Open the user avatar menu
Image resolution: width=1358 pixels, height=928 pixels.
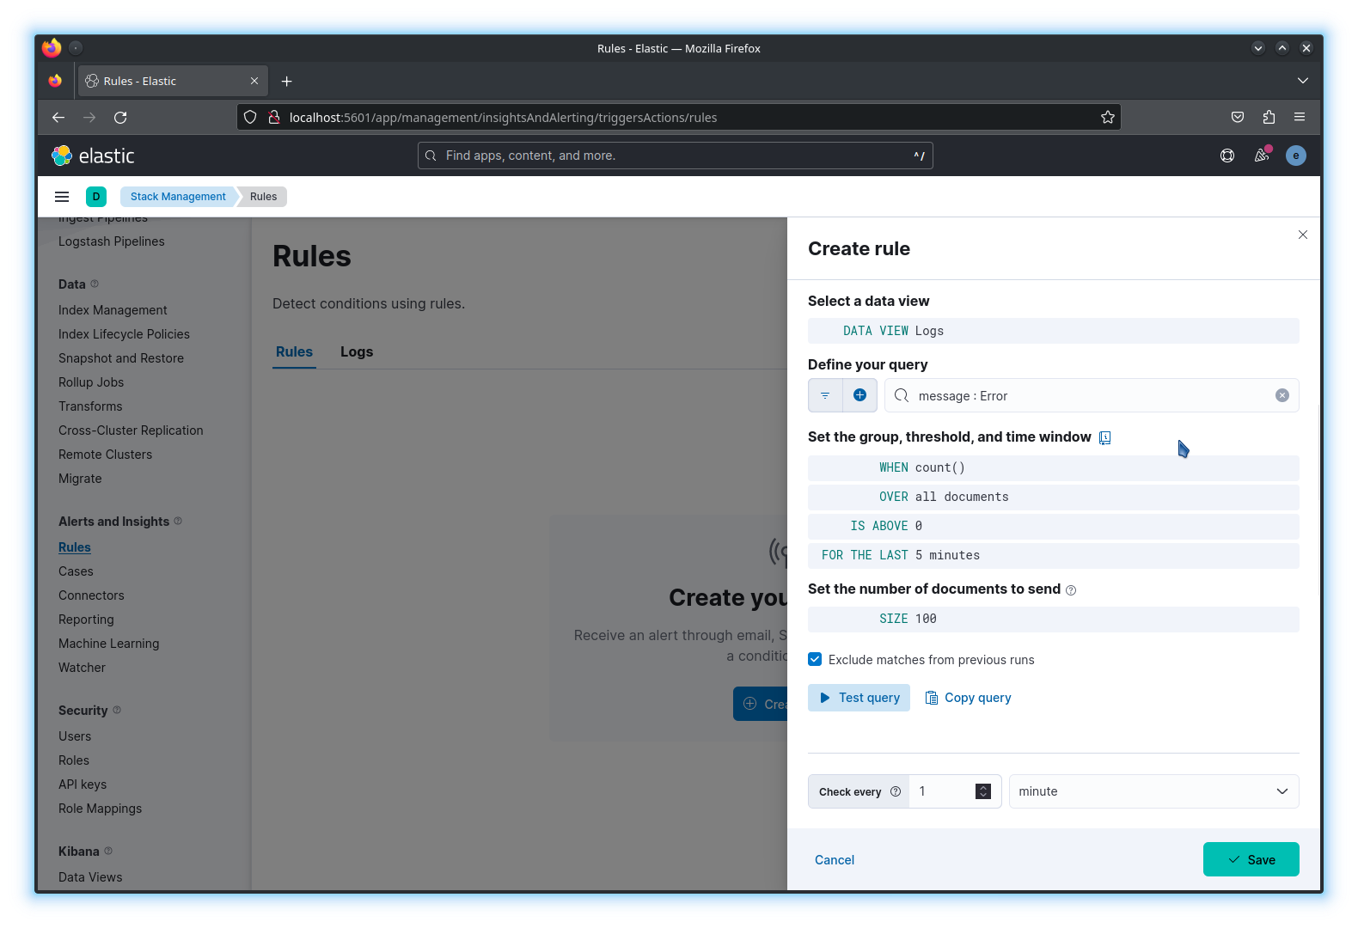[x=1296, y=156]
